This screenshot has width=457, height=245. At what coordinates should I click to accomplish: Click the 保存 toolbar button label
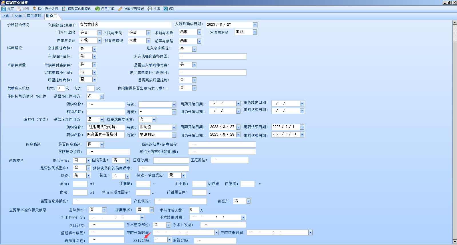pyautogui.click(x=11, y=9)
